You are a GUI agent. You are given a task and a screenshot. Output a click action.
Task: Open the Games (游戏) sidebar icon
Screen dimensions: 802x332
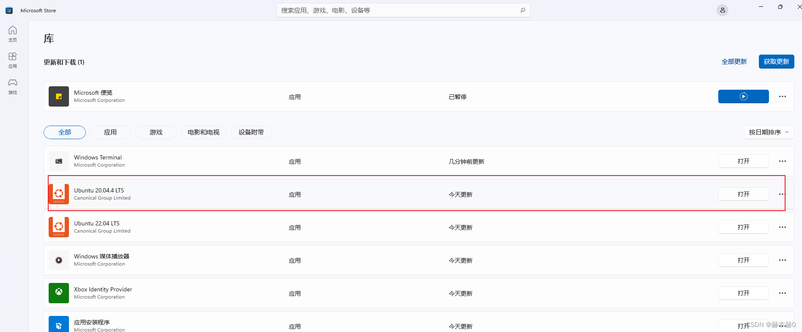click(13, 86)
